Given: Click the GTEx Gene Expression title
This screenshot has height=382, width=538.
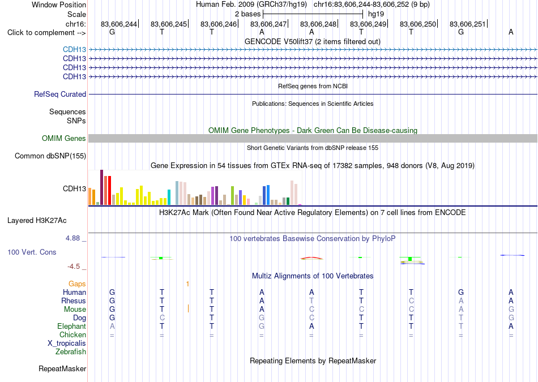Looking at the screenshot, I should (x=313, y=166).
